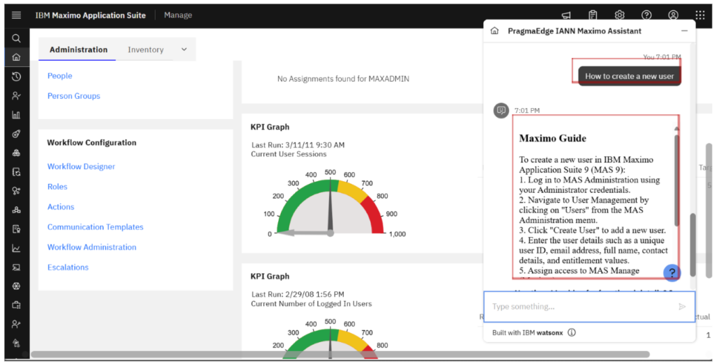This screenshot has width=714, height=363.
Task: Open the help question mark in the header
Action: (646, 15)
